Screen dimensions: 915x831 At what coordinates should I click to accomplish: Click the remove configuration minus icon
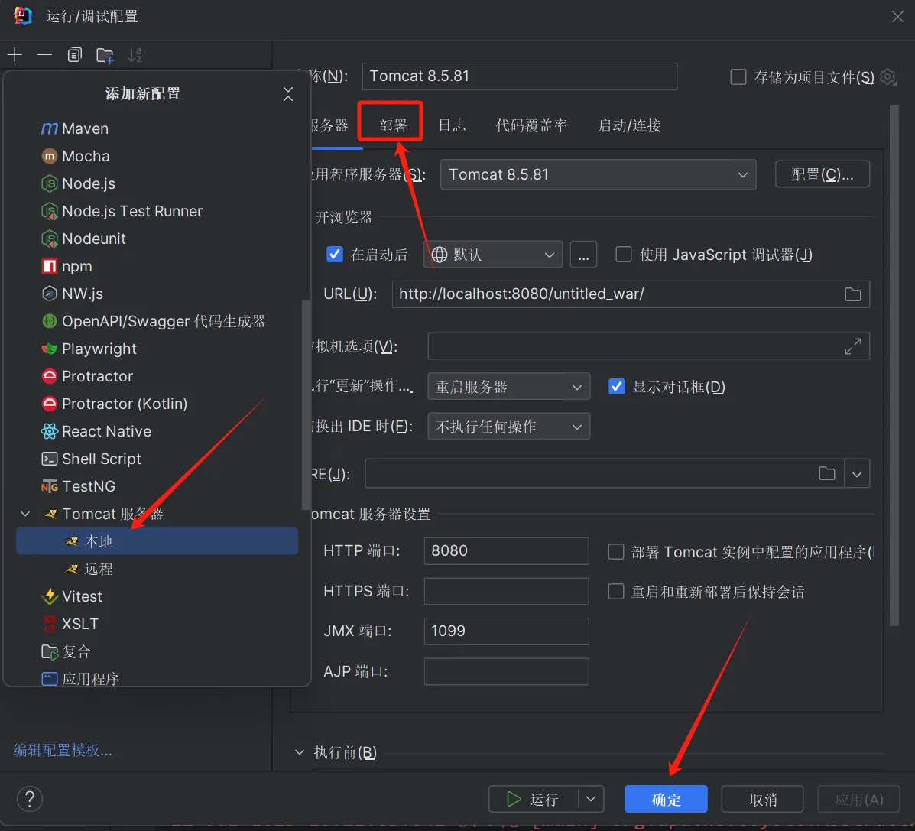click(44, 55)
